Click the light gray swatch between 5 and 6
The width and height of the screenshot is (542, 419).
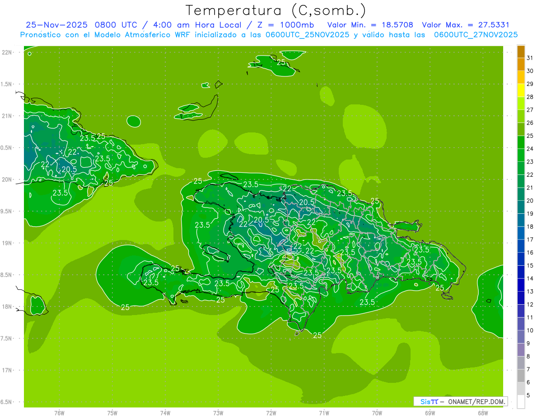(521, 389)
